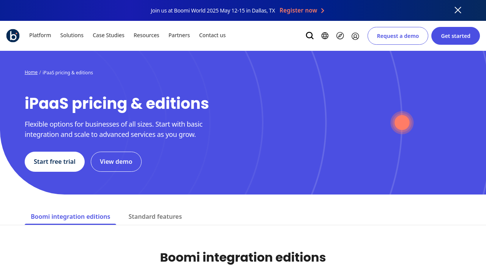Follow the Home breadcrumb link
This screenshot has height=273, width=486.
coord(31,72)
